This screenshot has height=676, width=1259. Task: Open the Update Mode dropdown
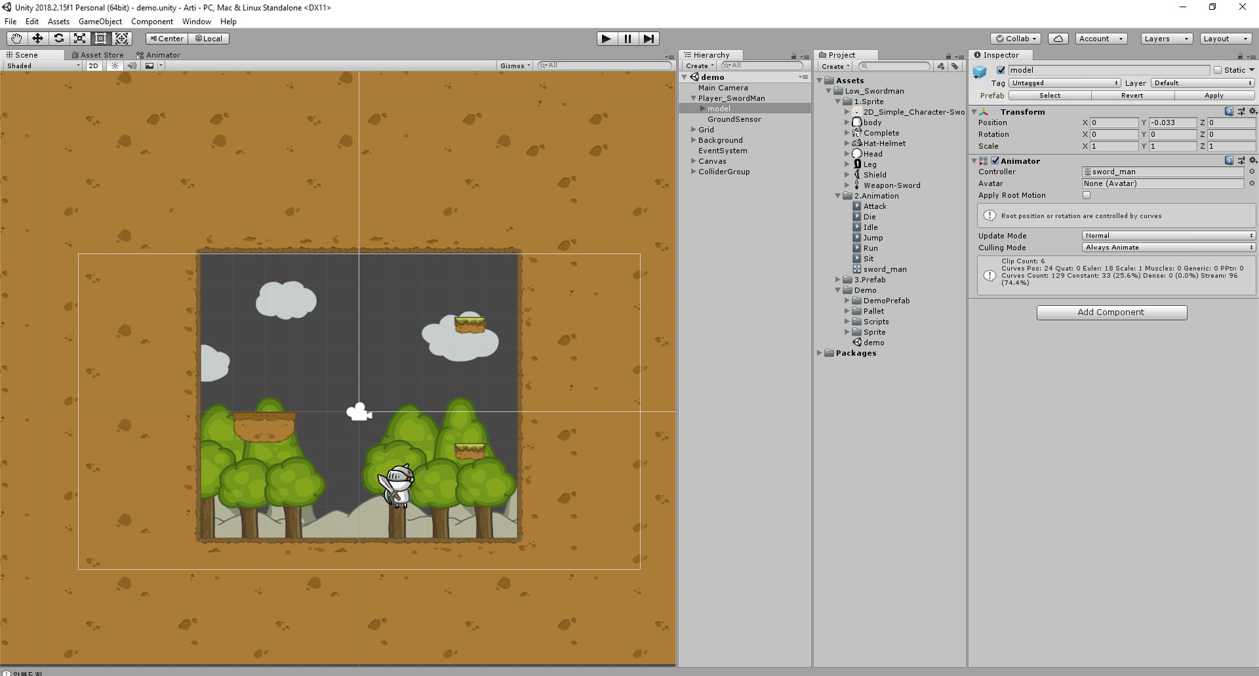click(1169, 235)
